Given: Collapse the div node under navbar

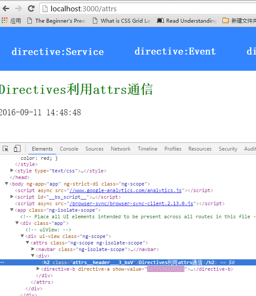Looking at the screenshot, I should point(33,255).
